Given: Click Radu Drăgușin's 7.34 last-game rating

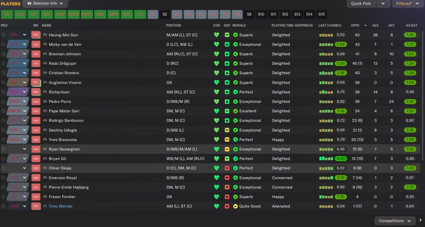Looking at the screenshot, I should tap(341, 63).
